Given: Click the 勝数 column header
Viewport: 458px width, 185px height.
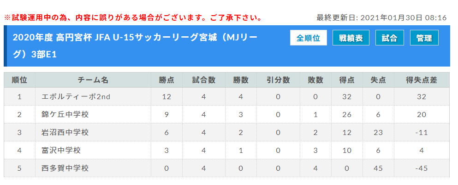Looking at the screenshot, I should [x=241, y=80].
